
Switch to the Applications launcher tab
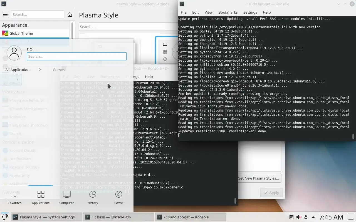pyautogui.click(x=41, y=198)
